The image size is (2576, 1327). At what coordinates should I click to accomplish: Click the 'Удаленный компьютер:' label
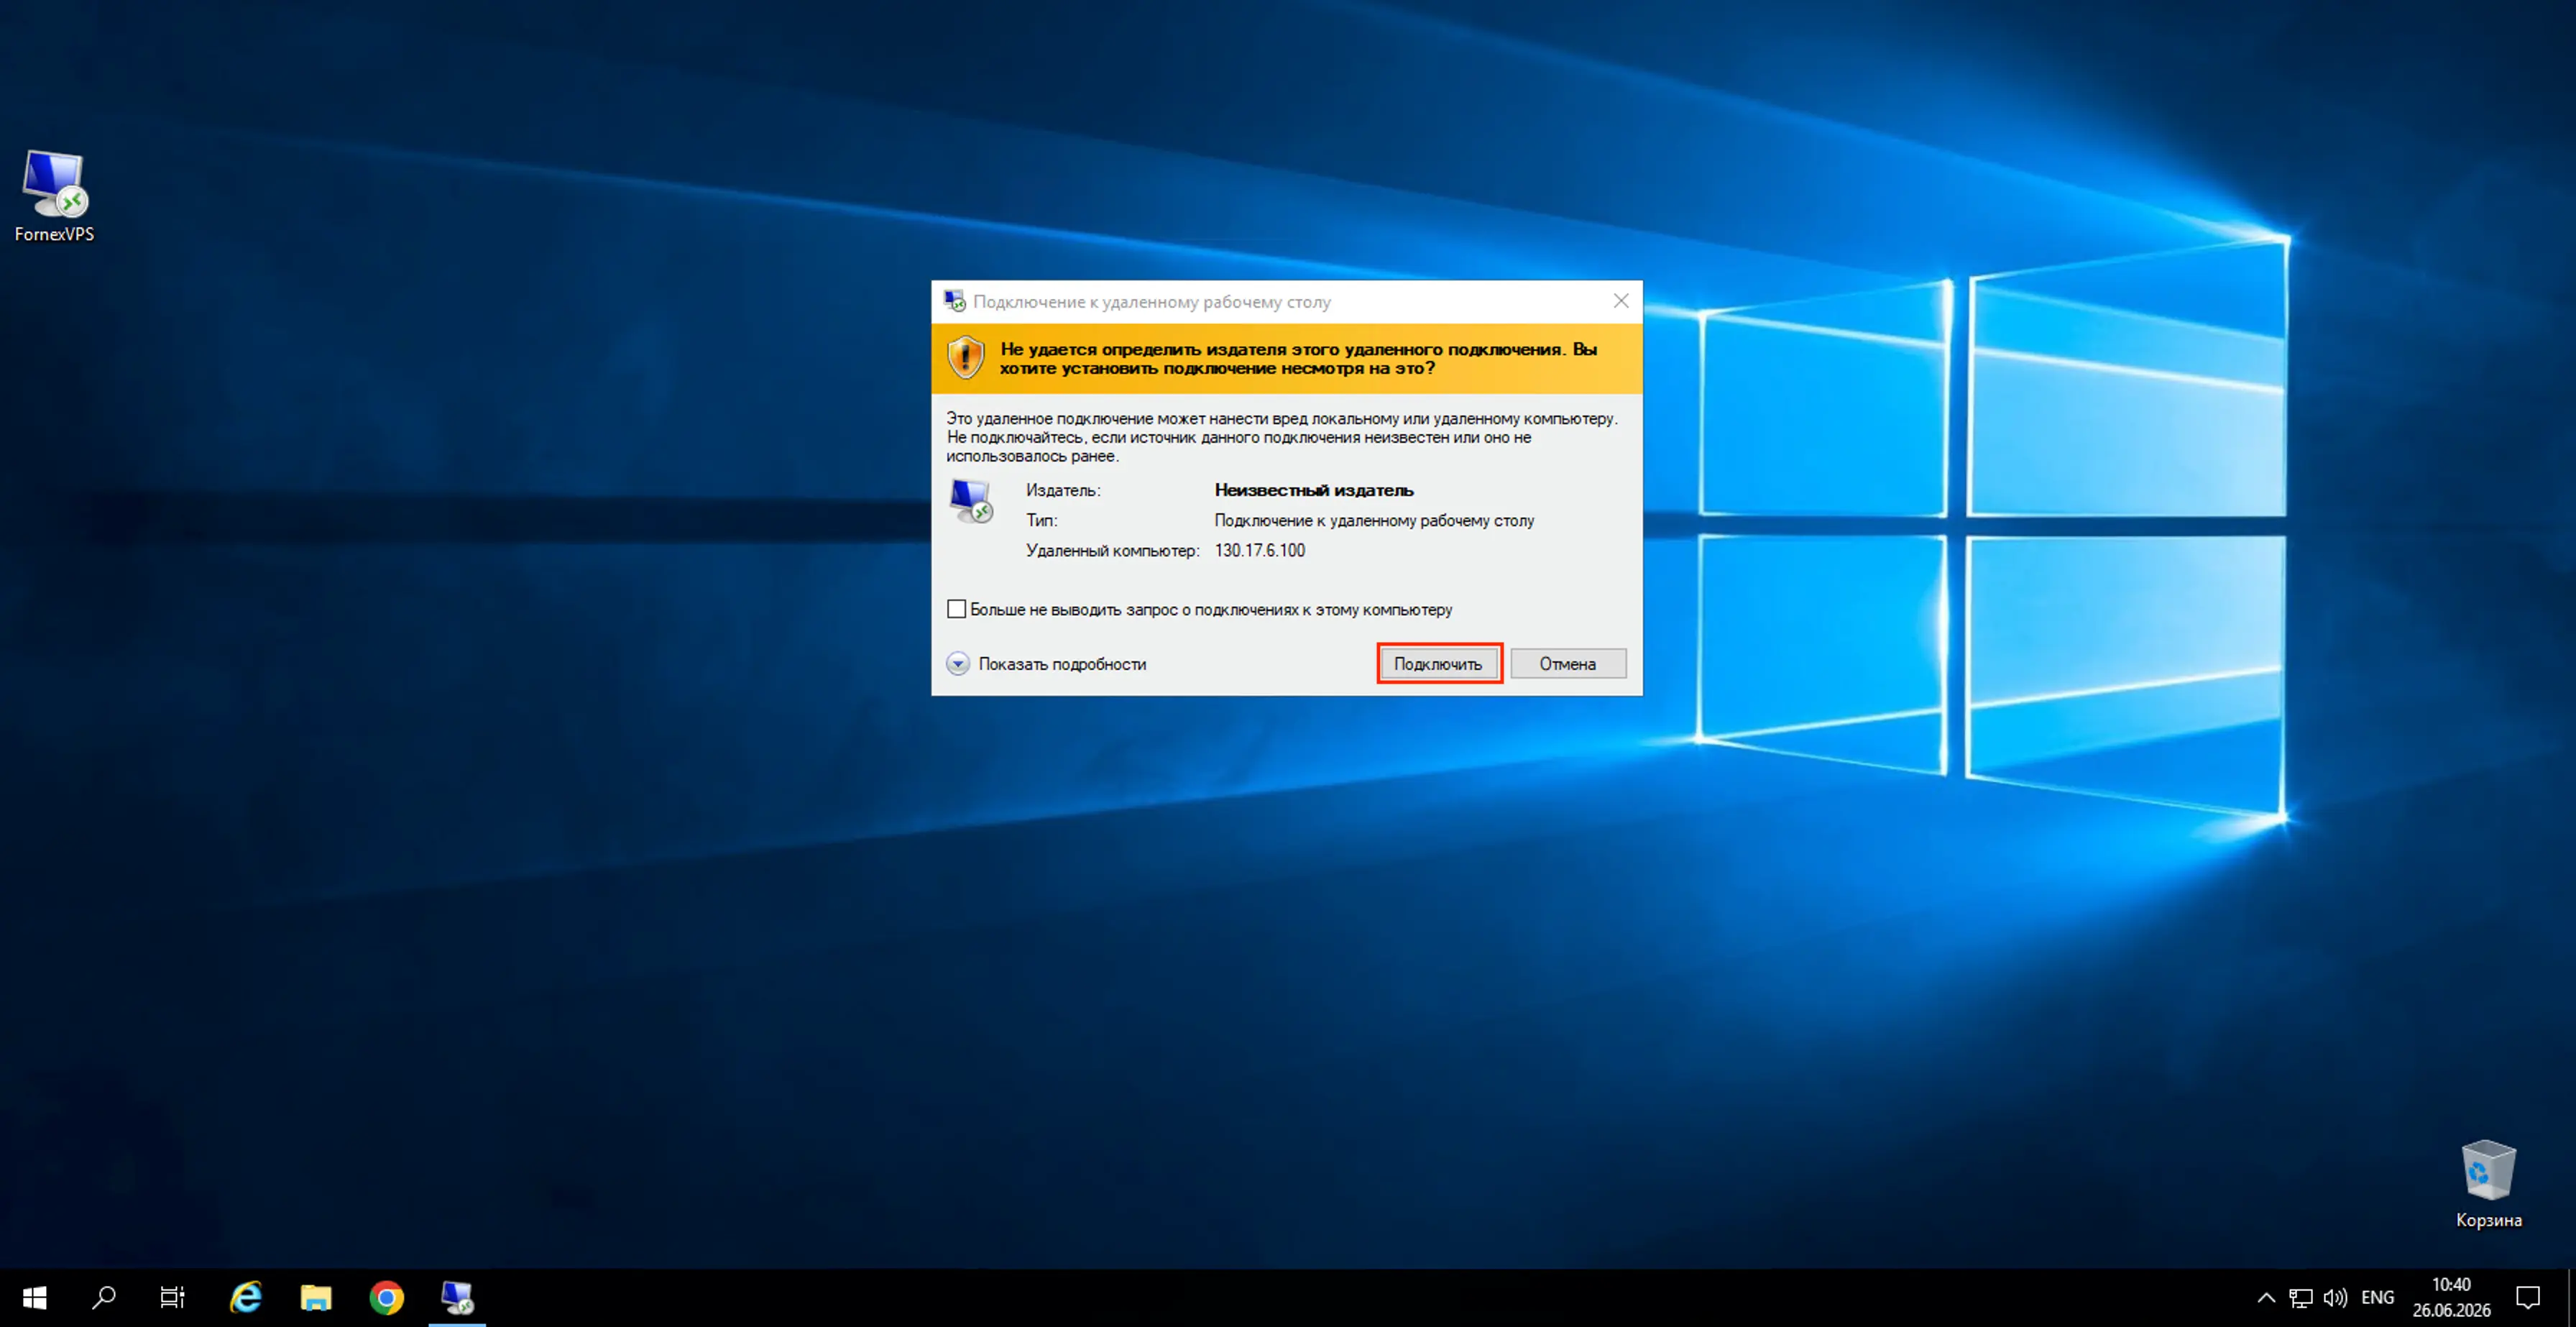click(1112, 550)
